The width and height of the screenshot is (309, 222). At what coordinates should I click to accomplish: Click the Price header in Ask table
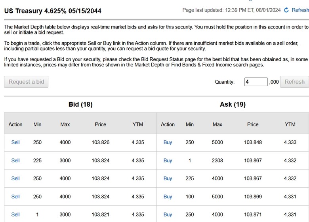[253, 124]
